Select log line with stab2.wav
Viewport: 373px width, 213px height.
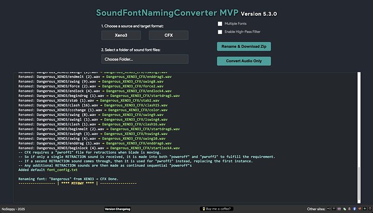tap(89, 101)
